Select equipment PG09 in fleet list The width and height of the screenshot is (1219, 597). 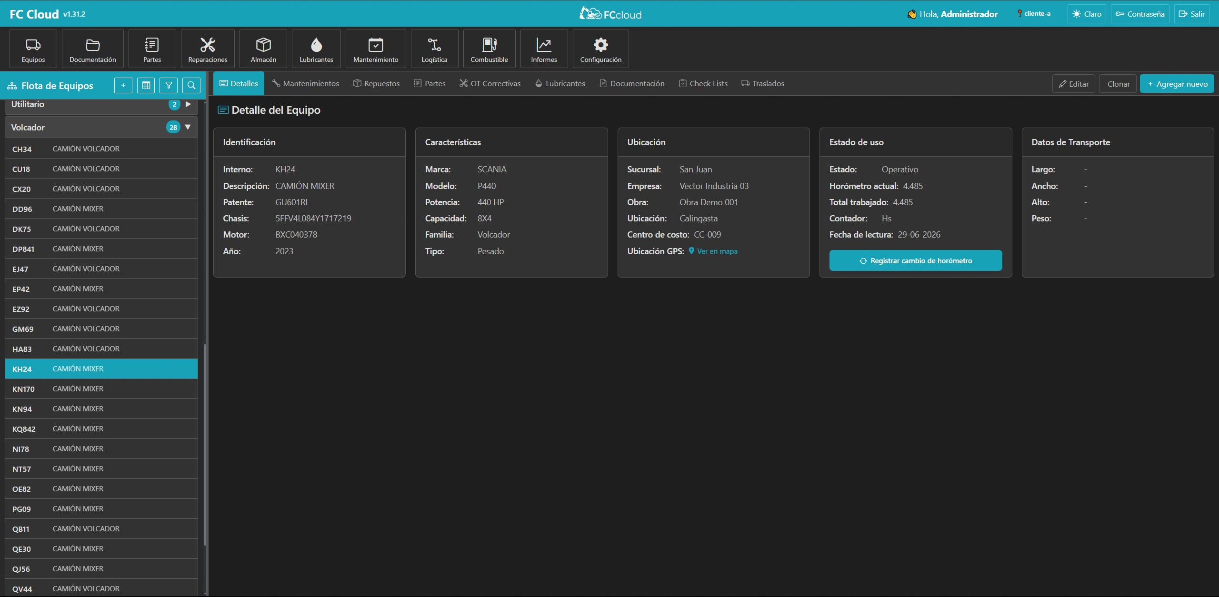coord(101,509)
